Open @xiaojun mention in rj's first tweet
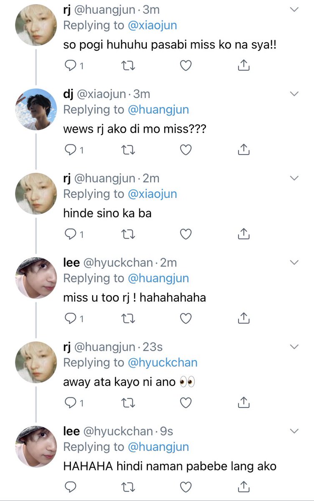314x501 pixels. coord(152,25)
